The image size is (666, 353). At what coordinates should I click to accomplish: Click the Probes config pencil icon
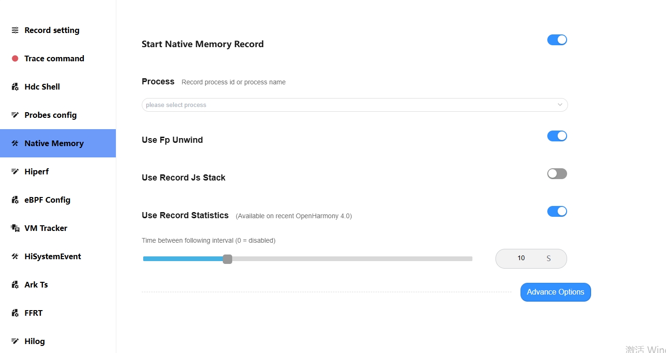click(x=15, y=115)
